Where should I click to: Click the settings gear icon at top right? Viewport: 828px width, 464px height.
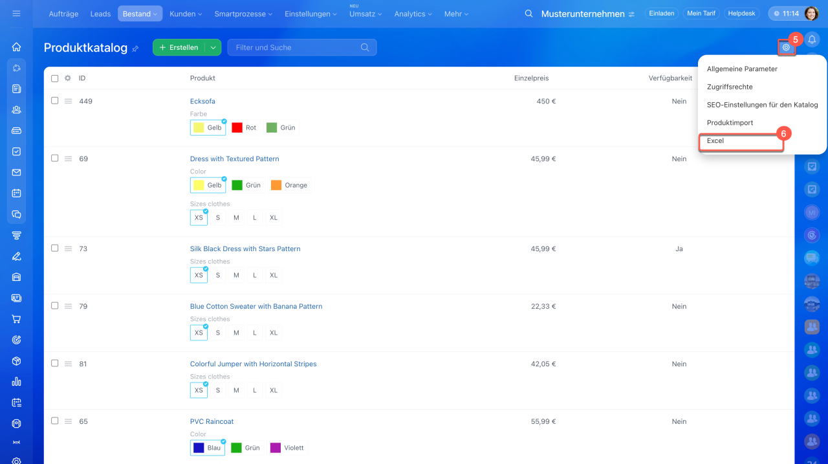pos(786,47)
